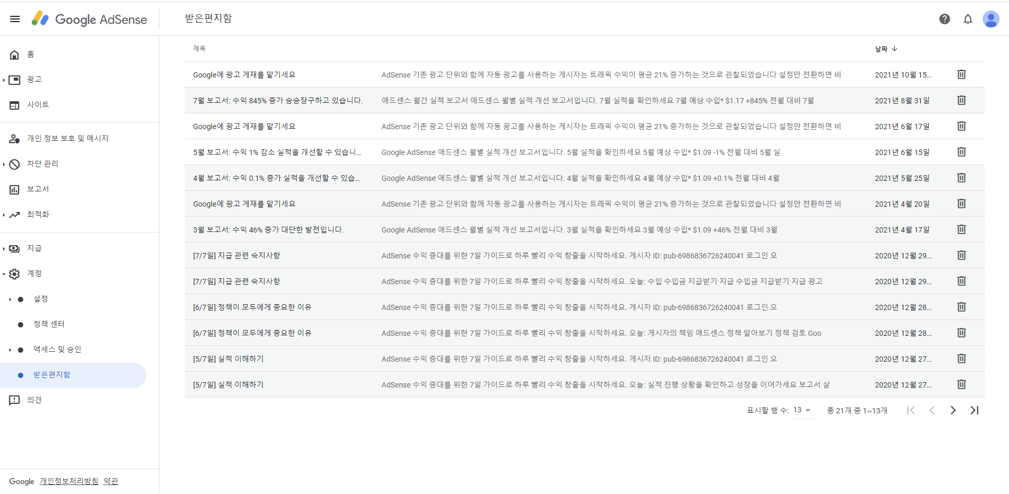This screenshot has width=1009, height=494.
Task: Open 정책 센터 in the sidebar
Action: pyautogui.click(x=49, y=324)
